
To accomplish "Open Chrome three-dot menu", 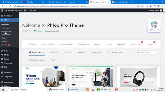I will click(162, 6).
